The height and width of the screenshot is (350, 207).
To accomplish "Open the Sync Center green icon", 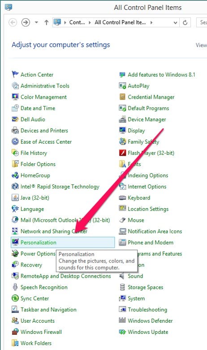I will click(15, 298).
